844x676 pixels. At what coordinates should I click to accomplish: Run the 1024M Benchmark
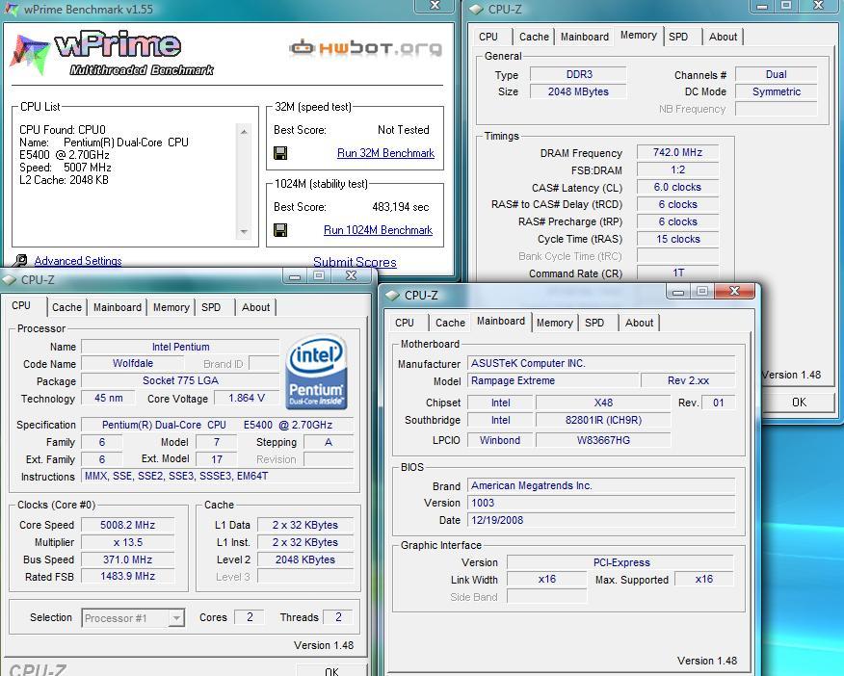click(378, 230)
